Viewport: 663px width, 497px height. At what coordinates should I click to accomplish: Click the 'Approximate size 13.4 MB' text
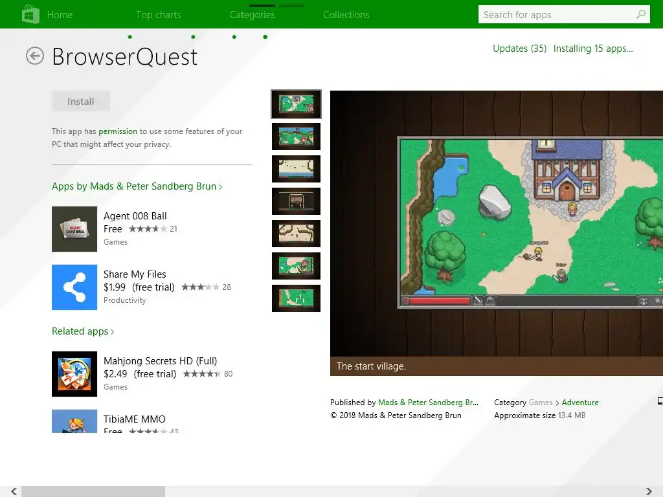point(540,415)
